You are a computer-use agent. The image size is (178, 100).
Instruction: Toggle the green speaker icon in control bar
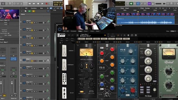pyautogui.click(x=131, y=4)
